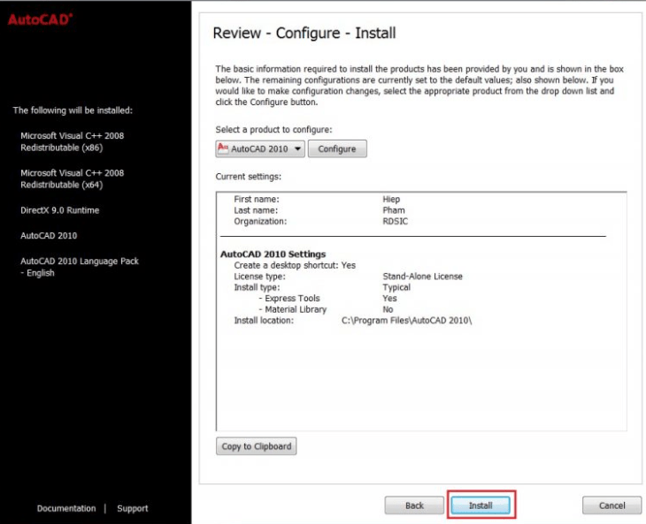Image resolution: width=646 pixels, height=524 pixels.
Task: Go Back to the previous step
Action: (x=414, y=505)
